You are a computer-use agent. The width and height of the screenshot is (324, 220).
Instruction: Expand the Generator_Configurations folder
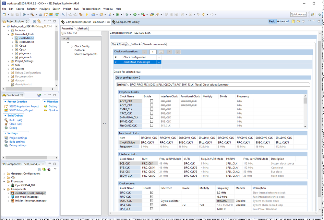click(x=4, y=174)
